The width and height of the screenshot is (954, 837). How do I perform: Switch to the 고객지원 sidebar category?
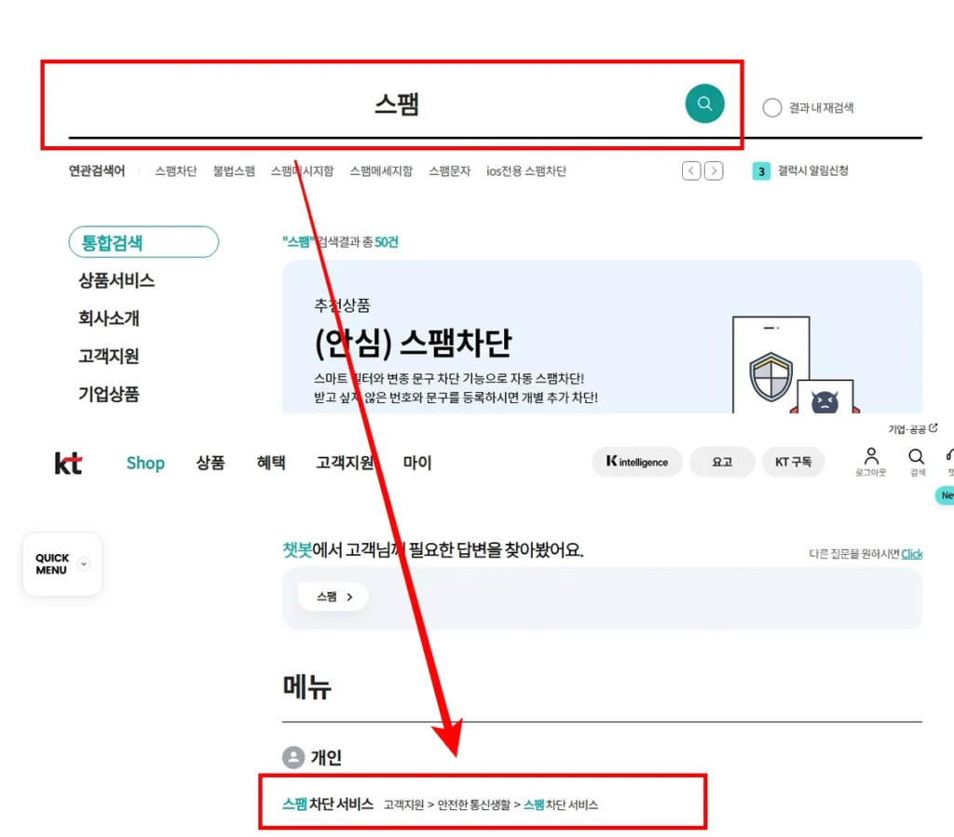[x=111, y=356]
